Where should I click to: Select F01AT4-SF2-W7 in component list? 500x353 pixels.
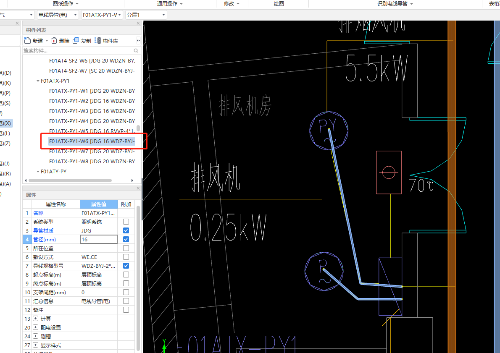[92, 71]
